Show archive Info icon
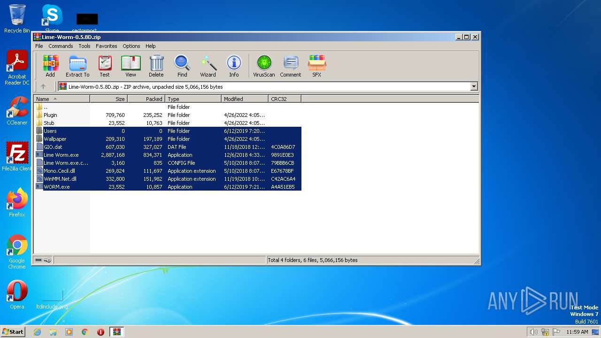Image resolution: width=601 pixels, height=338 pixels. click(234, 66)
